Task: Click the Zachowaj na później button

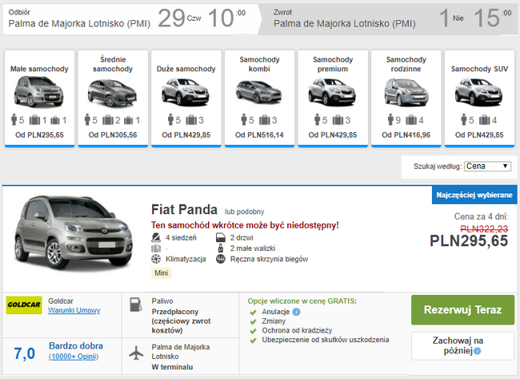Action: click(x=462, y=346)
